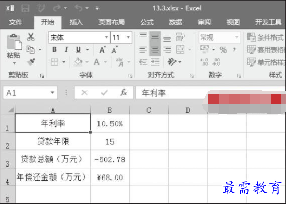The width and height of the screenshot is (286, 204).
Task: Decrease font size with smaller A icon
Action: tap(115, 49)
